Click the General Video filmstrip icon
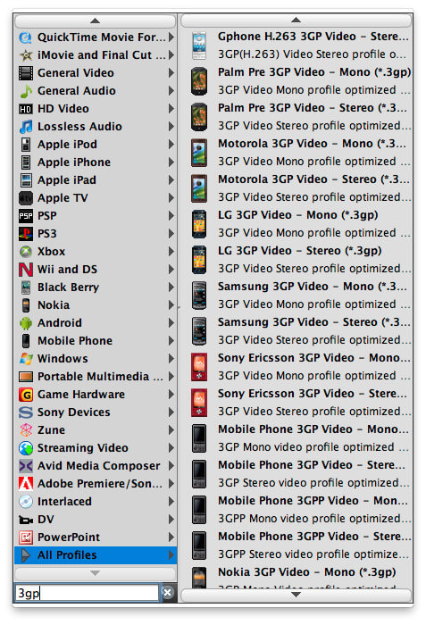Screen dimensions: 426x625 tap(26, 73)
